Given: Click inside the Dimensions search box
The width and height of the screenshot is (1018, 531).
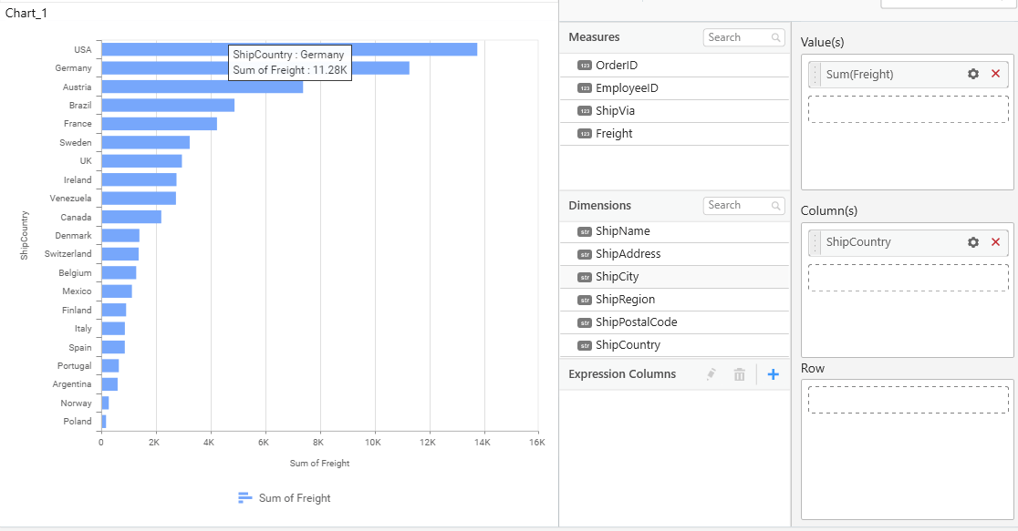Looking at the screenshot, I should [x=737, y=206].
